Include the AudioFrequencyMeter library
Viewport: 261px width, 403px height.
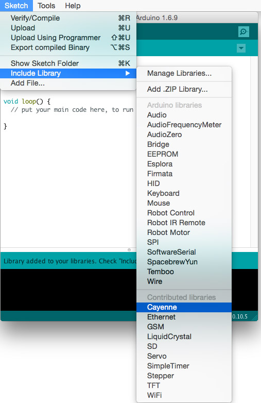click(184, 125)
